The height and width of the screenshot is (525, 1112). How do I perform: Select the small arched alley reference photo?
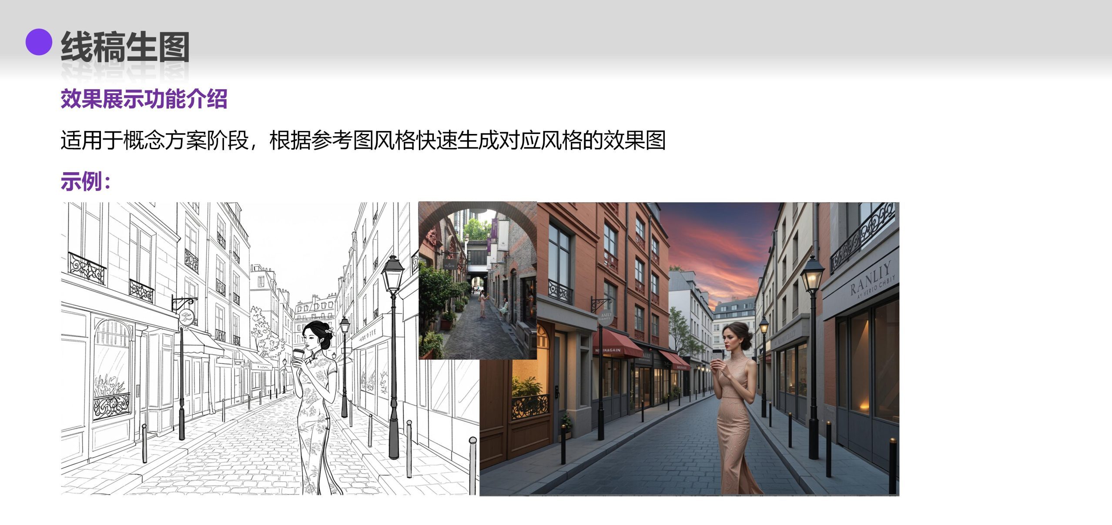point(477,281)
